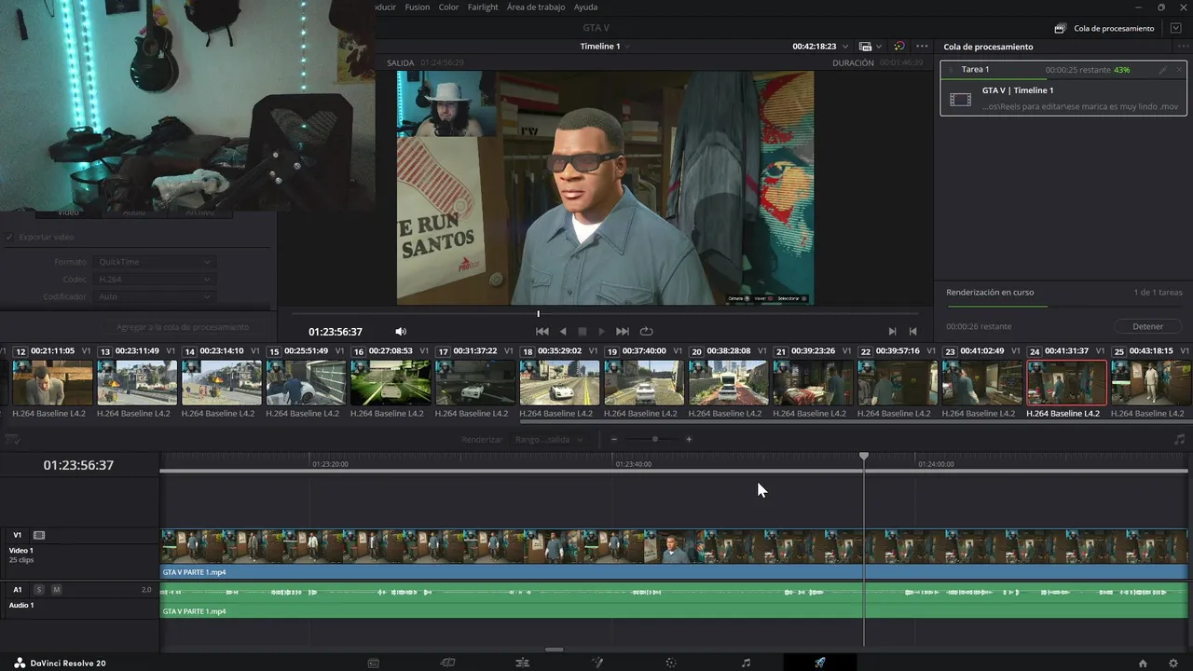Open Project Settings gear icon
The image size is (1193, 671).
coord(1173,663)
